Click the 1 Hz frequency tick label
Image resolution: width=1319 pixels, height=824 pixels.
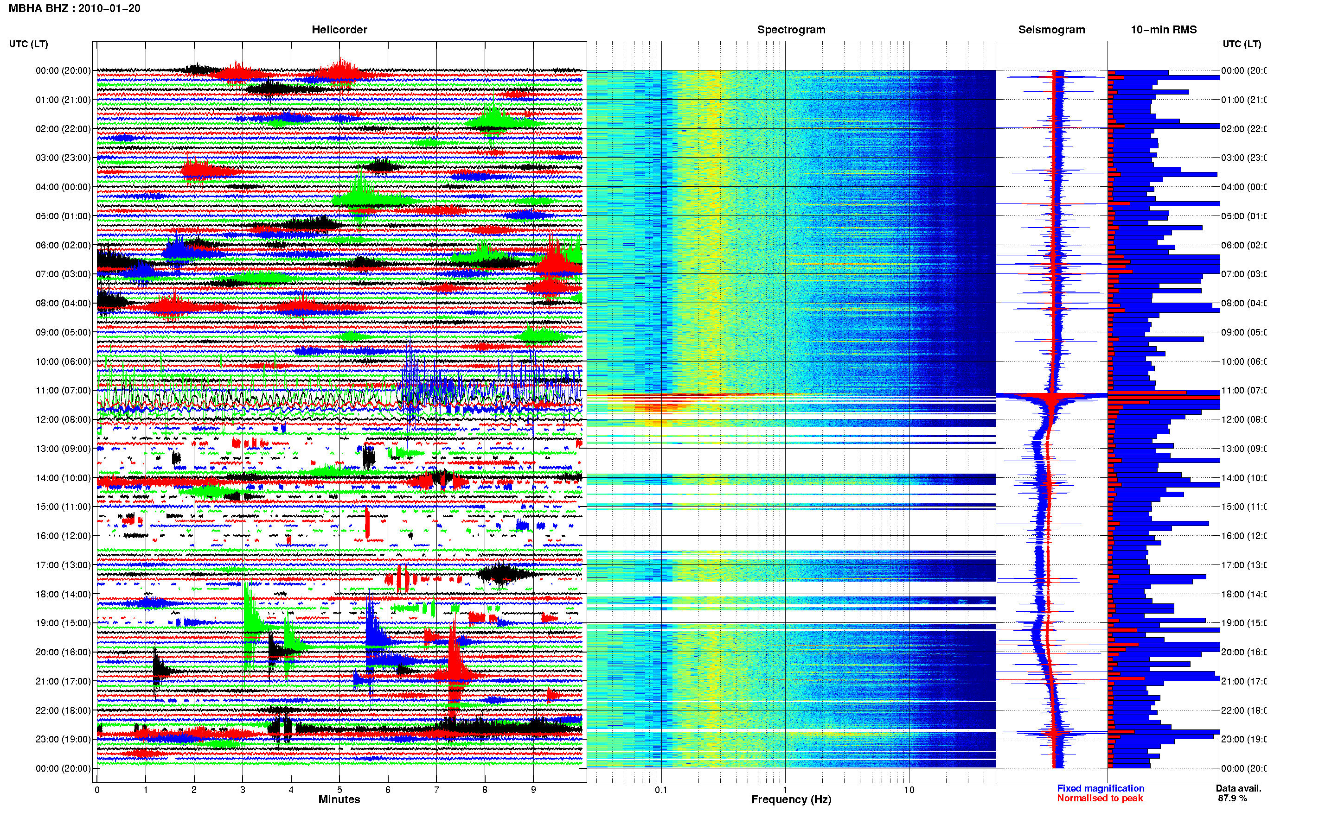[785, 789]
